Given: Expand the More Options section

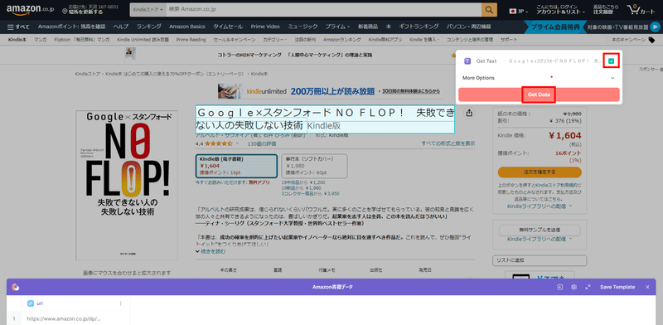Looking at the screenshot, I should click(x=540, y=78).
